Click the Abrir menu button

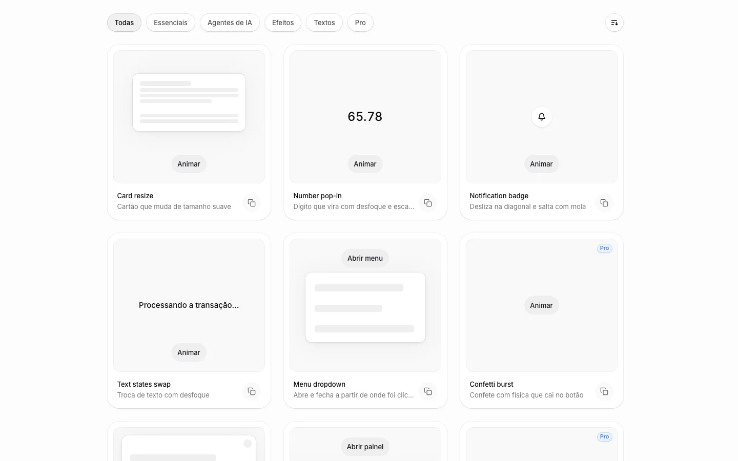tap(365, 258)
